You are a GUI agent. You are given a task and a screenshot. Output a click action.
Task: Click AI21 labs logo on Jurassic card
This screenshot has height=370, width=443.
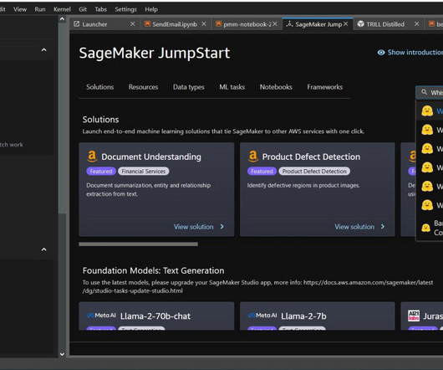point(414,316)
